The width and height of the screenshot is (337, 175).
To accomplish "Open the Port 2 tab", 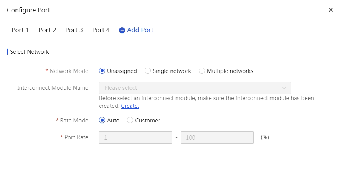I will pyautogui.click(x=47, y=30).
